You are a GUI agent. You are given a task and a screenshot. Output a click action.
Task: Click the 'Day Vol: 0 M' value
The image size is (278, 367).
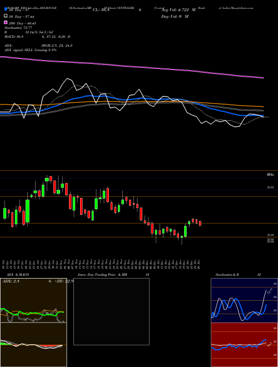(x=175, y=16)
